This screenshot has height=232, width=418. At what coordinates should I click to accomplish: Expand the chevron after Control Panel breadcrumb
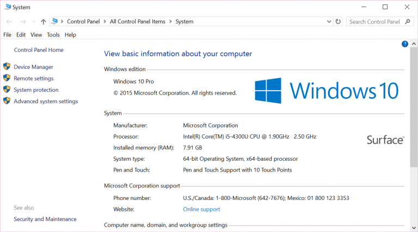[104, 22]
